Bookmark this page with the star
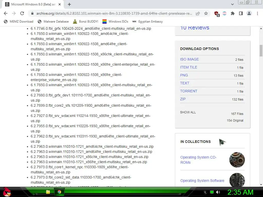 click(x=206, y=13)
